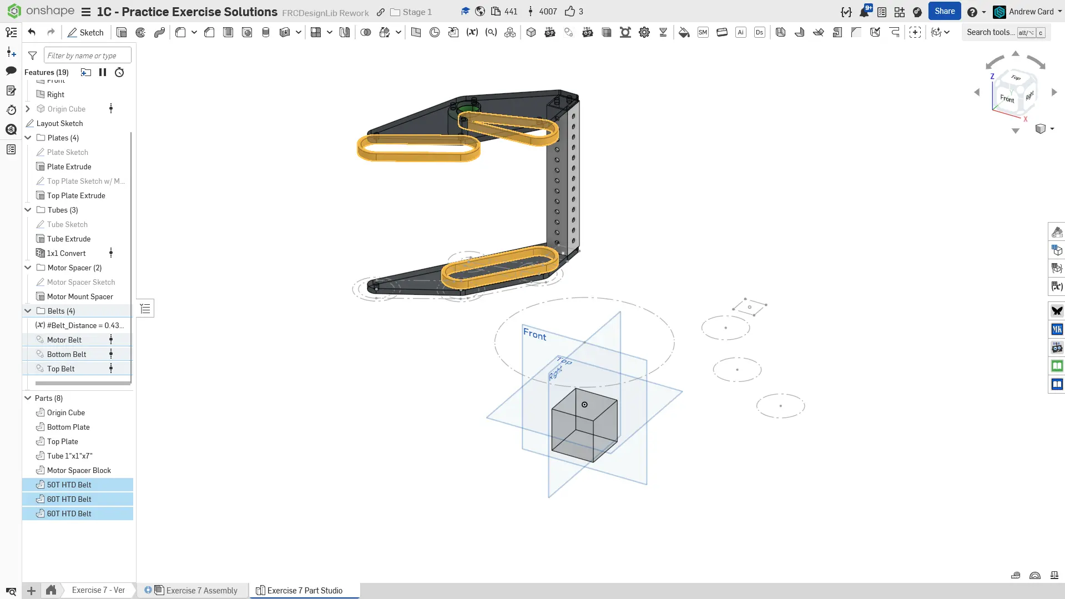Click the variable (x) tool icon
Screen dimensions: 1065x599
tap(472, 32)
